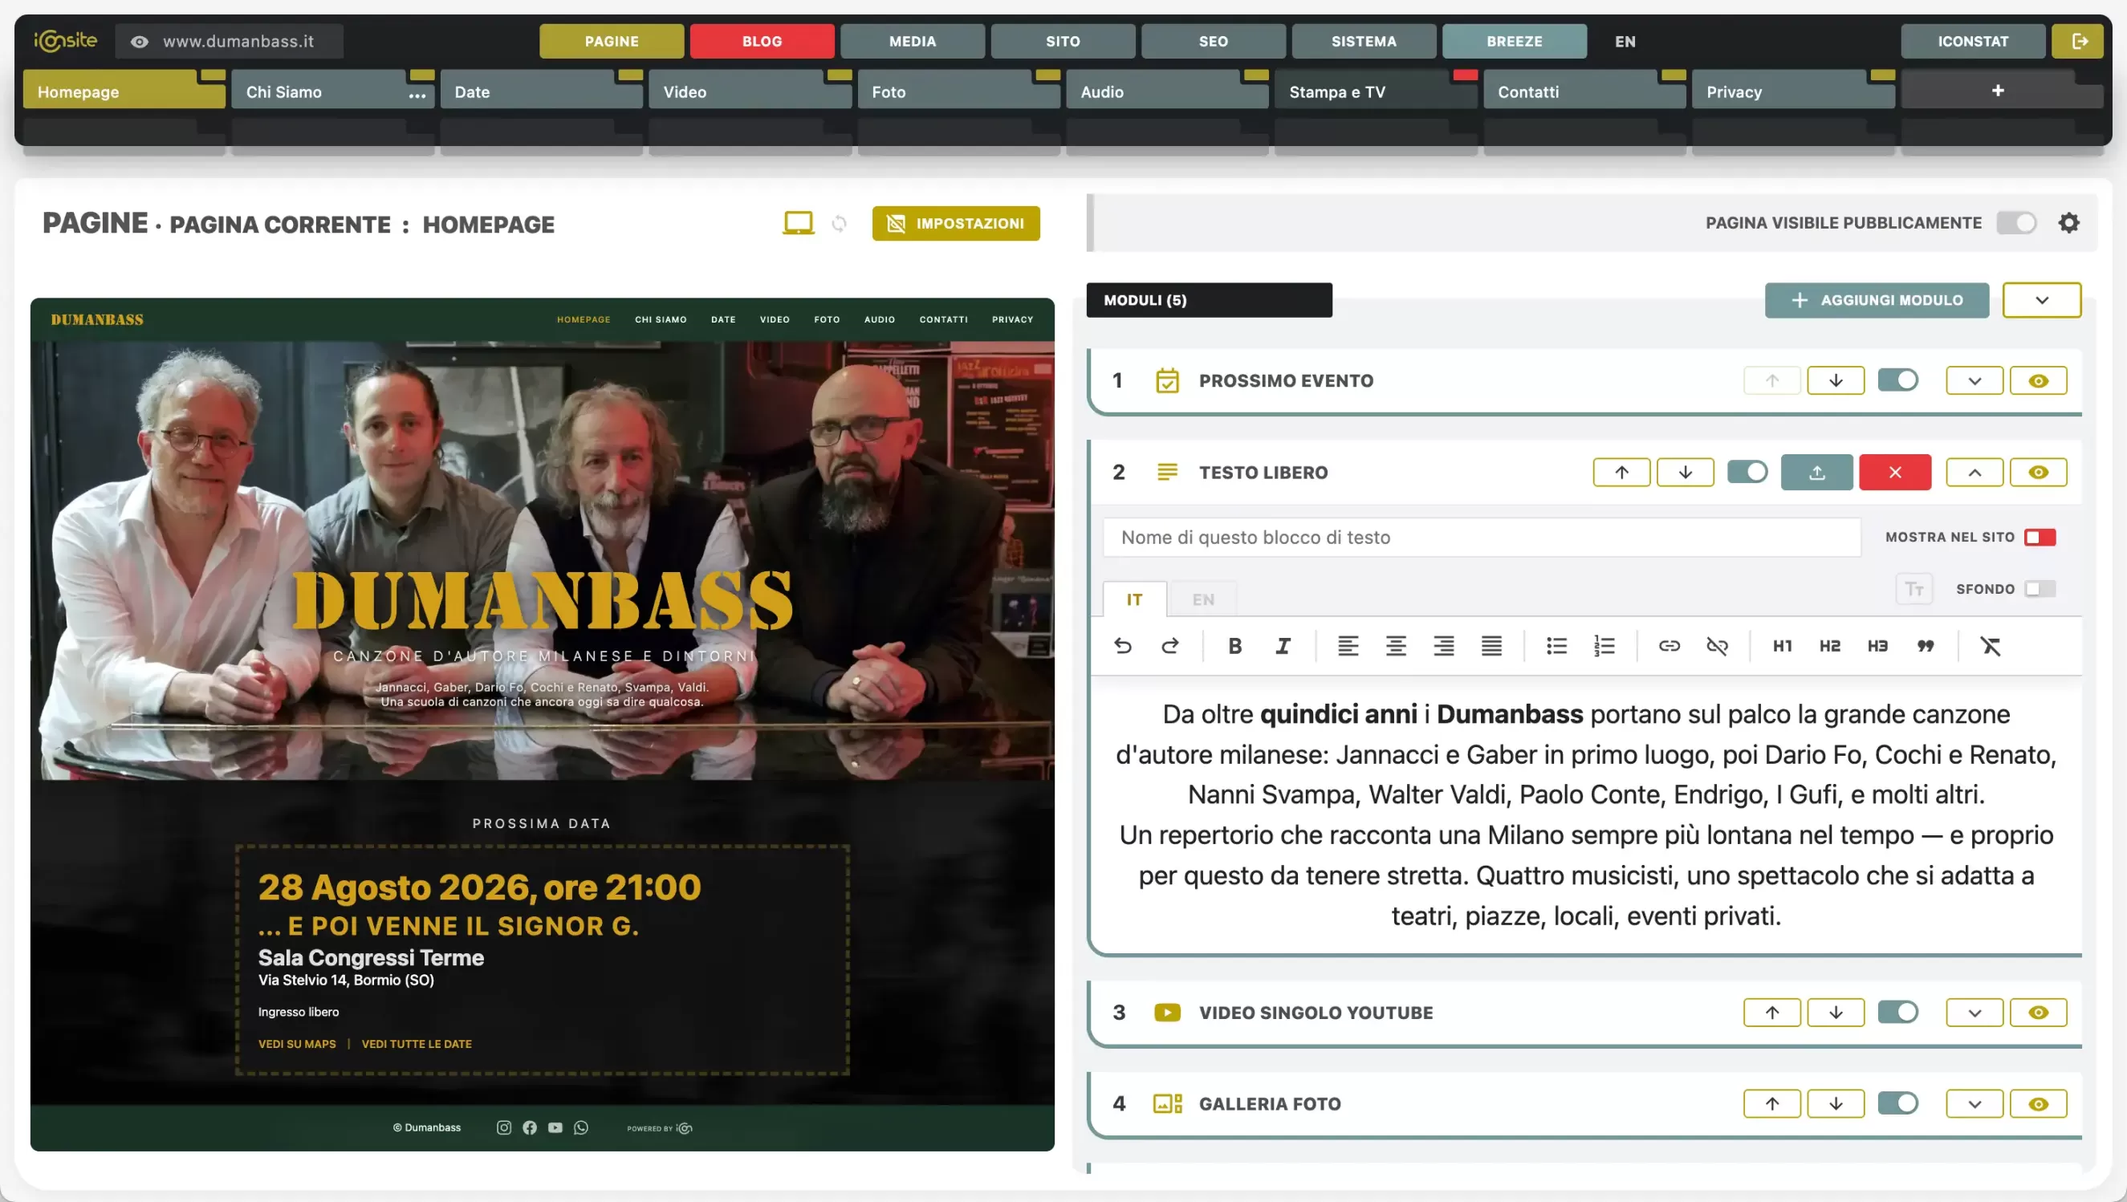This screenshot has width=2127, height=1202.
Task: Collapse the Testo Libero module
Action: [x=1974, y=472]
